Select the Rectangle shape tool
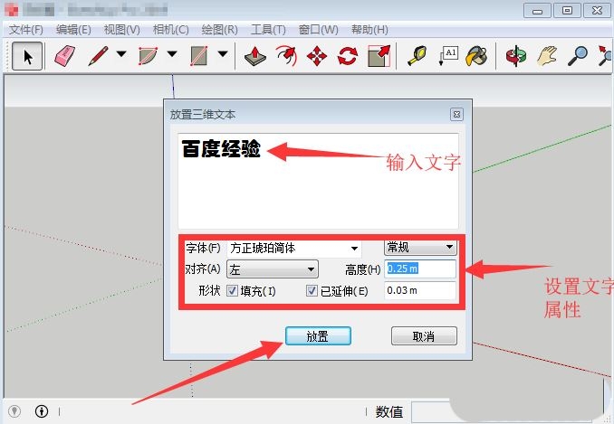Image resolution: width=614 pixels, height=424 pixels. (199, 56)
